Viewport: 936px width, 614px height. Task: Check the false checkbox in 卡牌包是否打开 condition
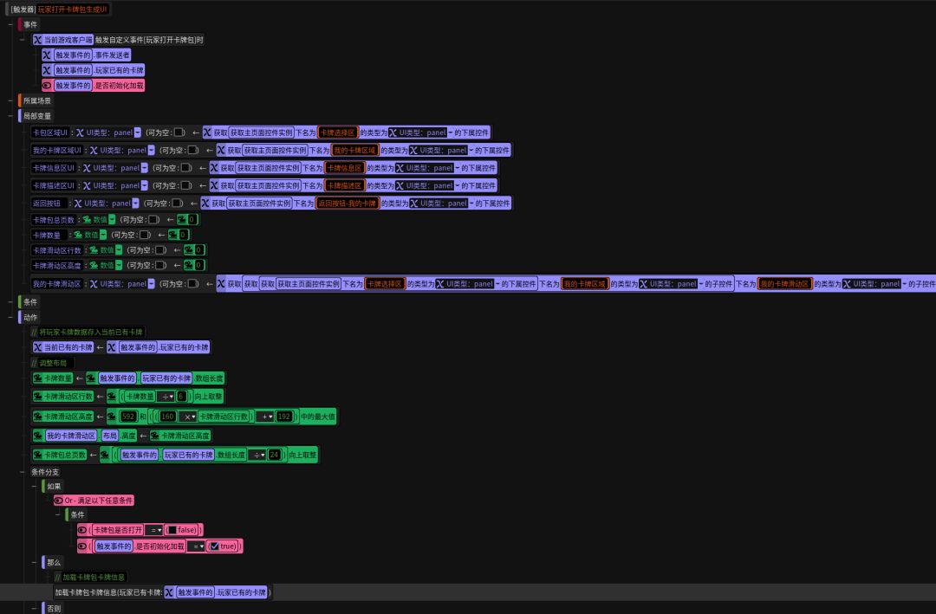point(172,530)
